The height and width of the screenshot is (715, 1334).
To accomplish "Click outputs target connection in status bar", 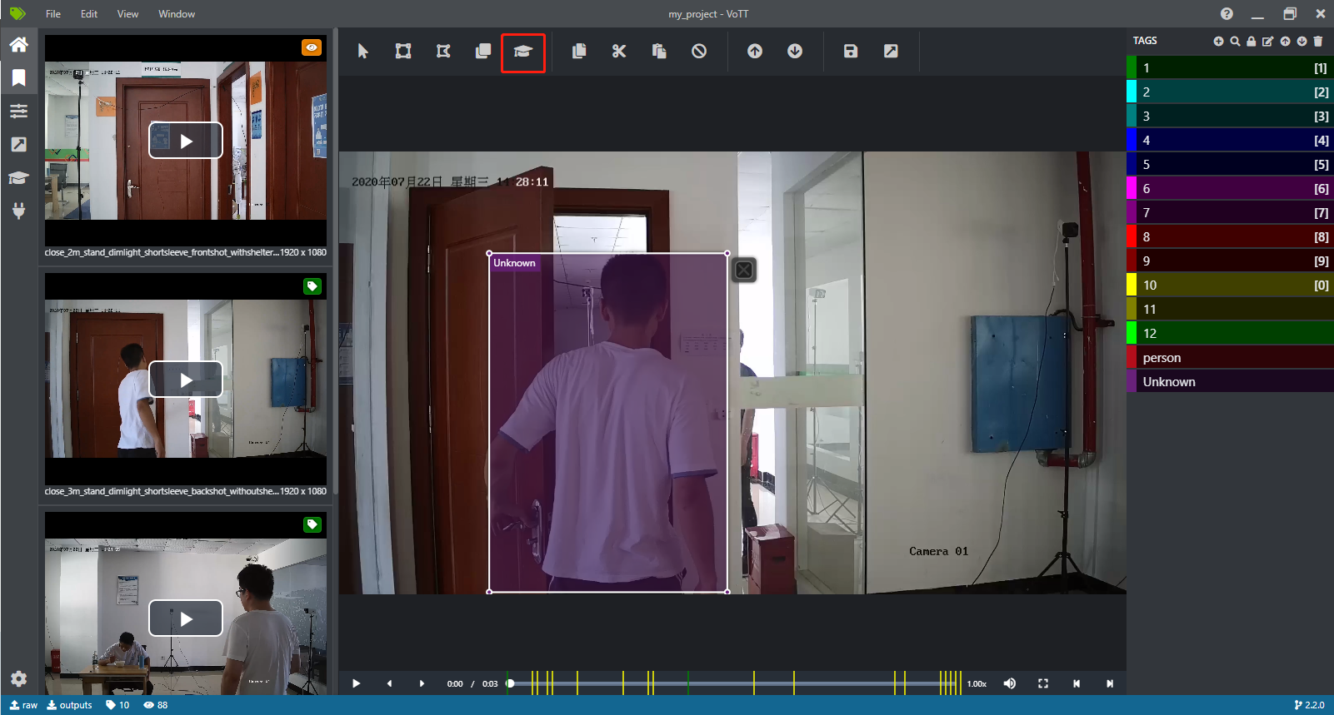I will point(70,705).
